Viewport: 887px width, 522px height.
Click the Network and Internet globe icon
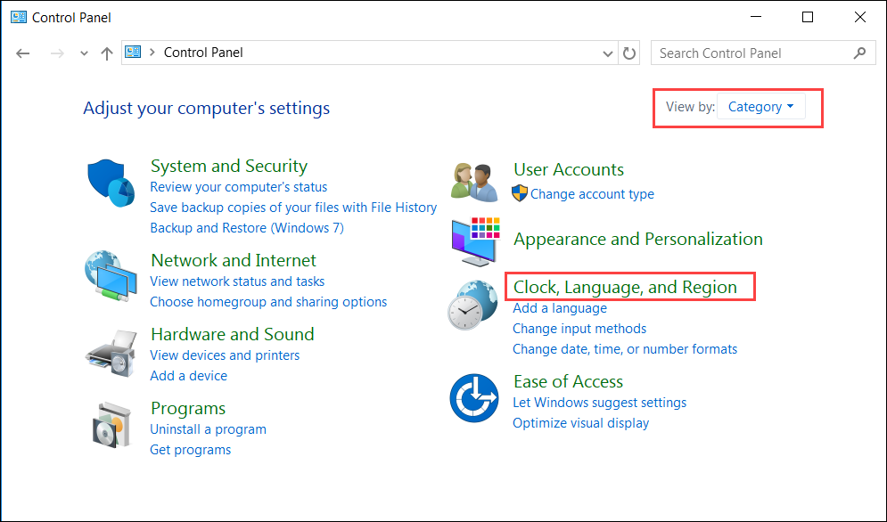(x=111, y=274)
